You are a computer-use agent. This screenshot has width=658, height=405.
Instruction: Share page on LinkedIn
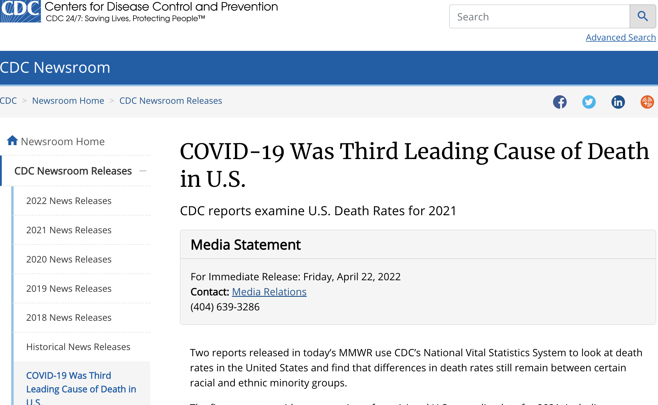pyautogui.click(x=618, y=102)
